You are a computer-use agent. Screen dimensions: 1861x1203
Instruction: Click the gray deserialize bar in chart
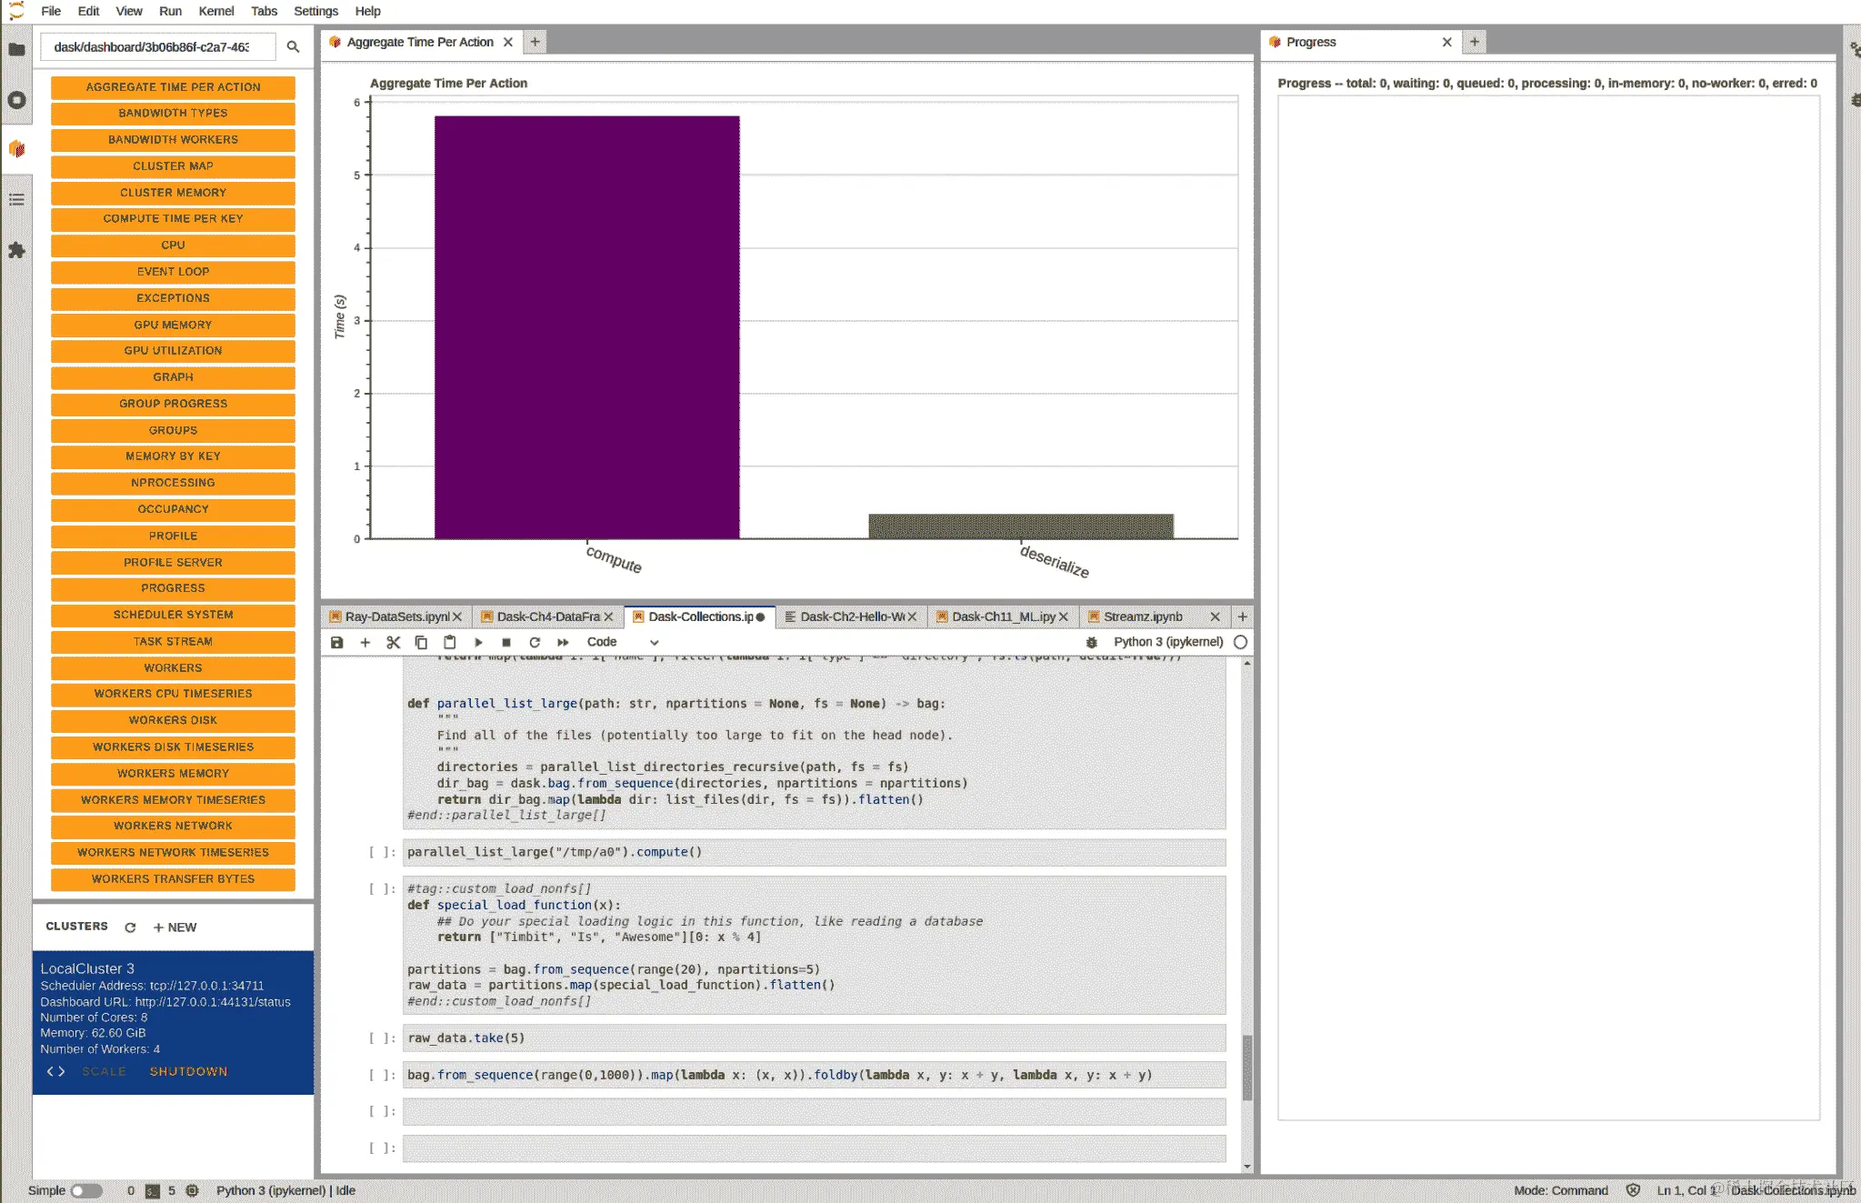(x=1020, y=526)
